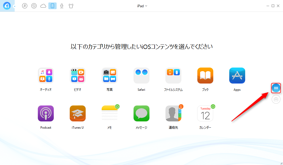Close the AnyTrans window
The width and height of the screenshot is (283, 165).
point(278,6)
